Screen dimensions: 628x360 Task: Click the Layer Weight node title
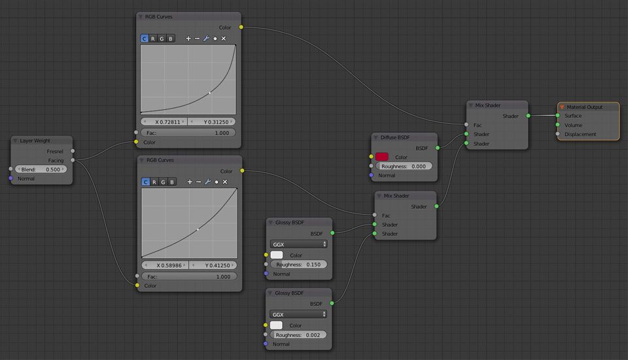click(35, 141)
